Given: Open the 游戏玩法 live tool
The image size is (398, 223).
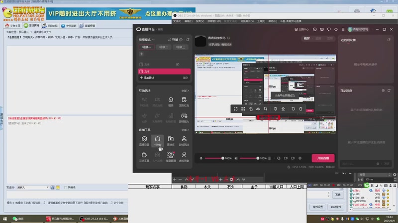Looking at the screenshot, I should point(184,141).
